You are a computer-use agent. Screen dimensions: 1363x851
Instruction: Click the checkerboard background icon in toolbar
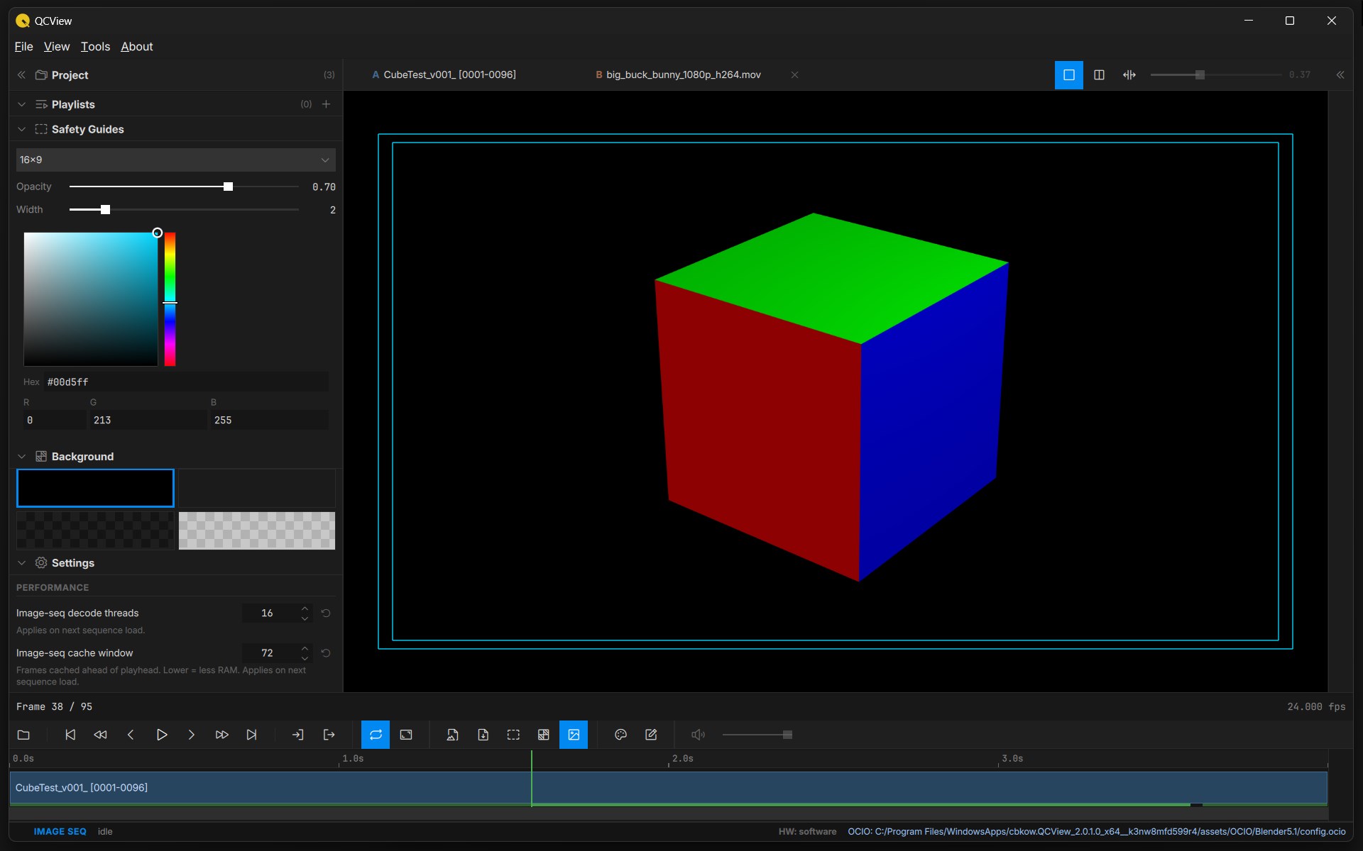[x=543, y=735]
